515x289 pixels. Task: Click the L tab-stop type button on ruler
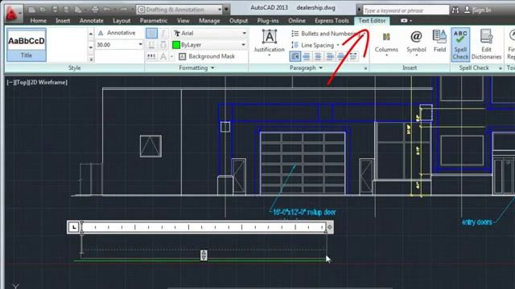click(74, 227)
